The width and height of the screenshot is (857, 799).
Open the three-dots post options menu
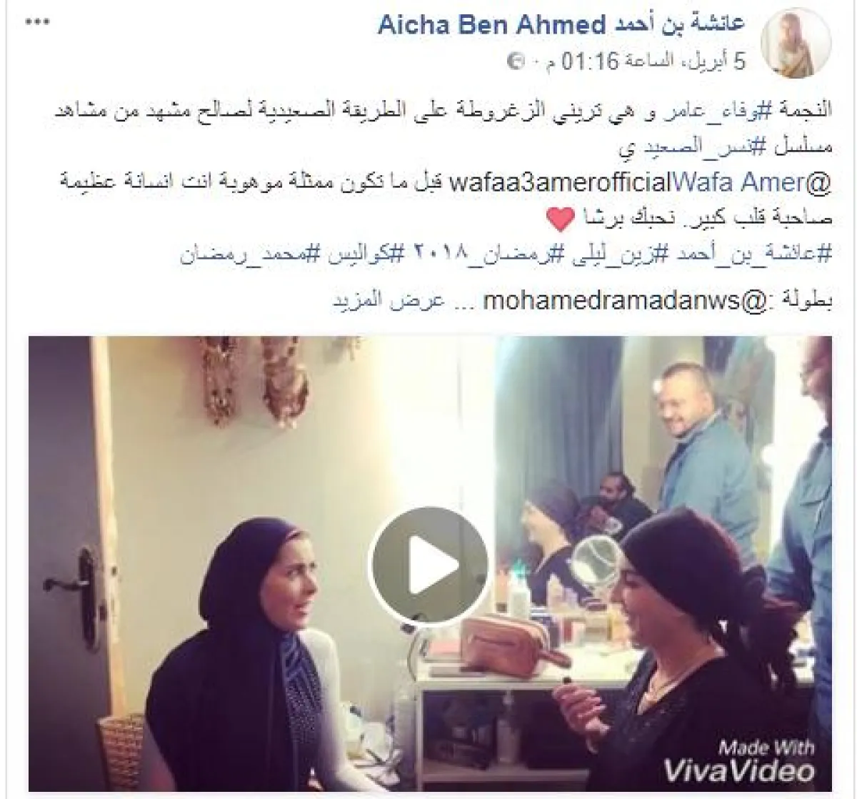pyautogui.click(x=37, y=22)
